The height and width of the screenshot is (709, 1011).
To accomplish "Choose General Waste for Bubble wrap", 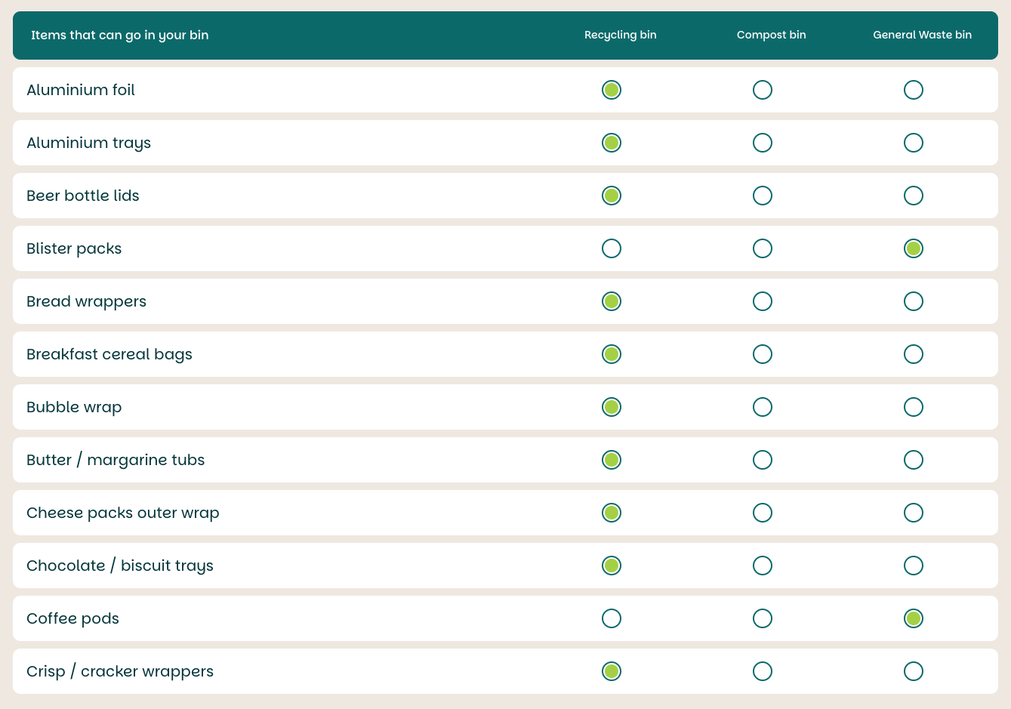I will [914, 407].
